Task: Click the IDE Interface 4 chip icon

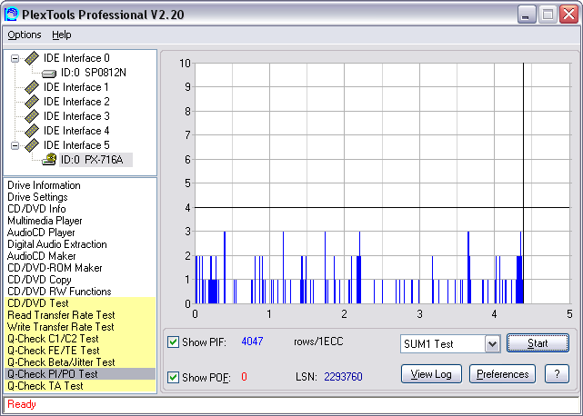Action: 32,131
